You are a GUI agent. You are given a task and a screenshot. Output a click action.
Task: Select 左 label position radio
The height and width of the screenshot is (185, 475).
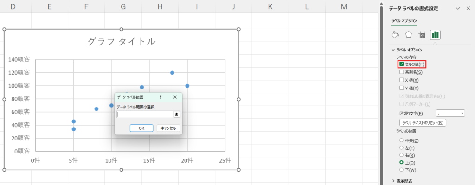401,148
